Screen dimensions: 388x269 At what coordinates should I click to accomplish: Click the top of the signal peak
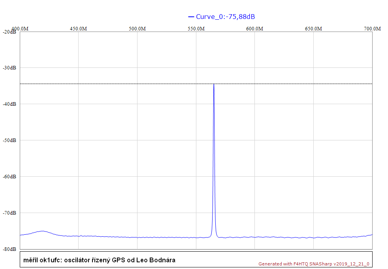(x=214, y=84)
